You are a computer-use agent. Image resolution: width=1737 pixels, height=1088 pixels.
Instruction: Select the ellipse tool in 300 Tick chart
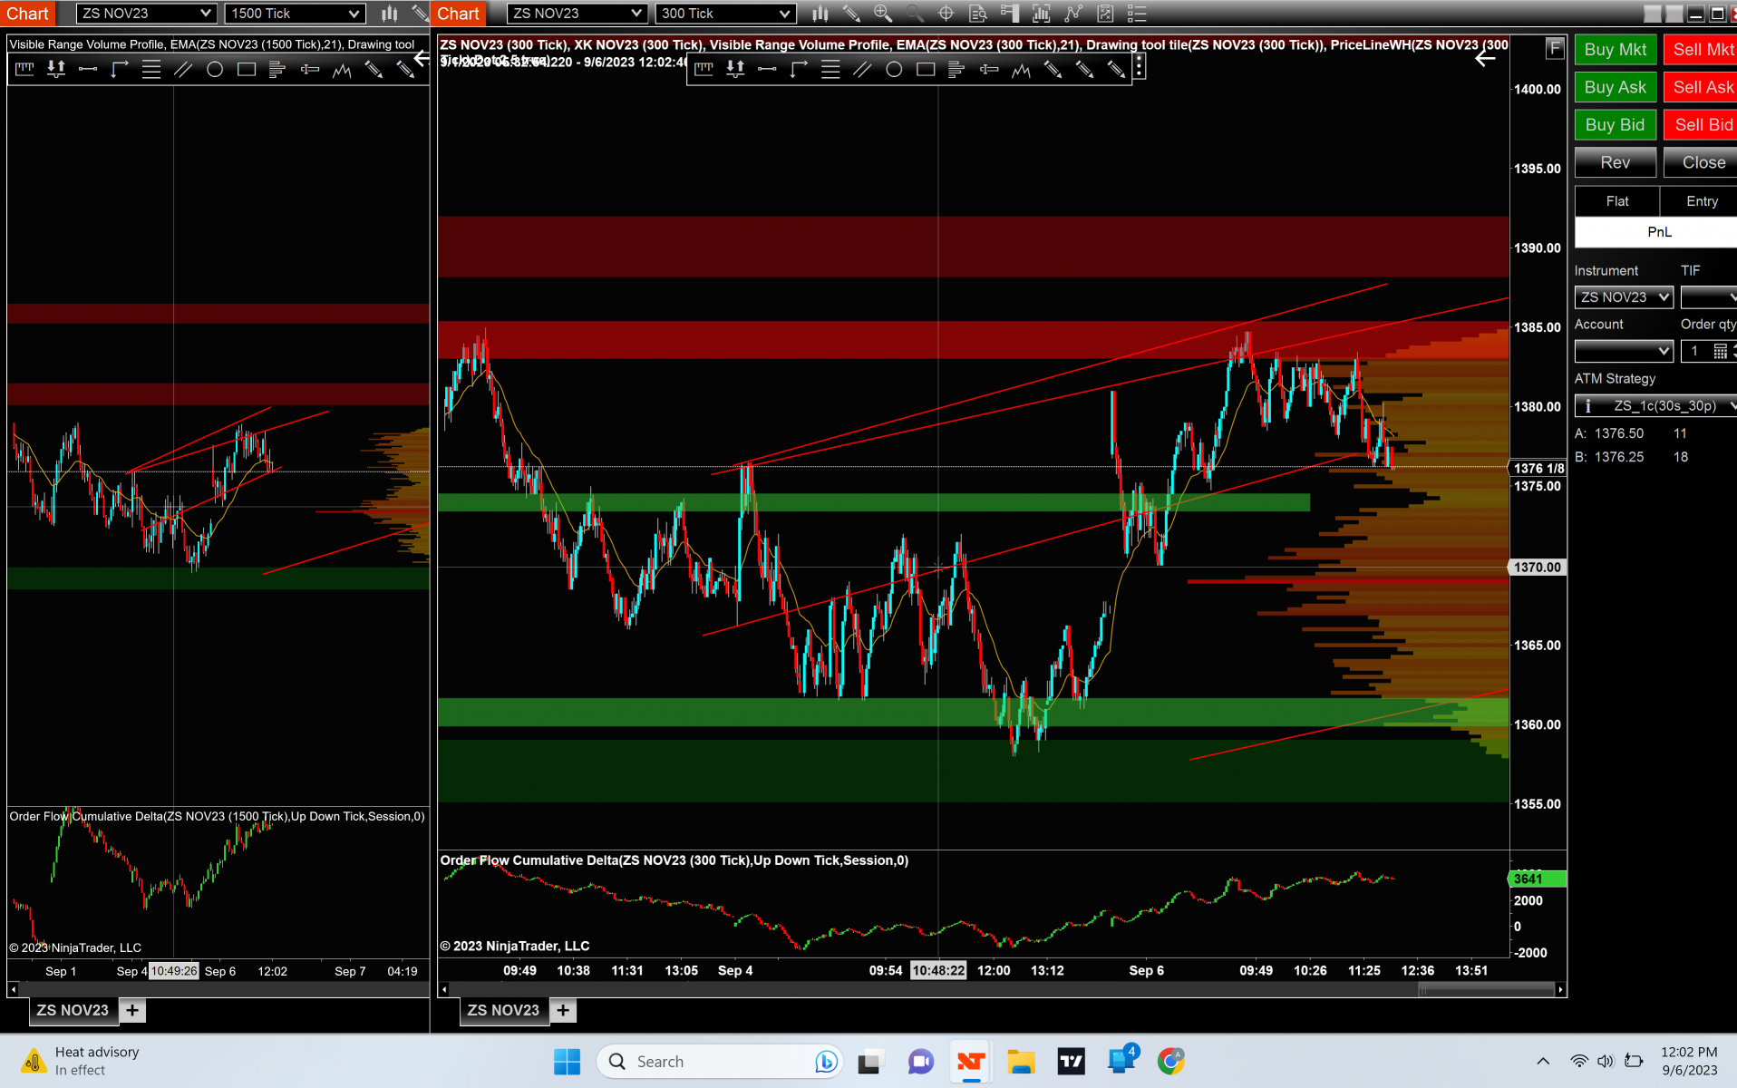894,69
